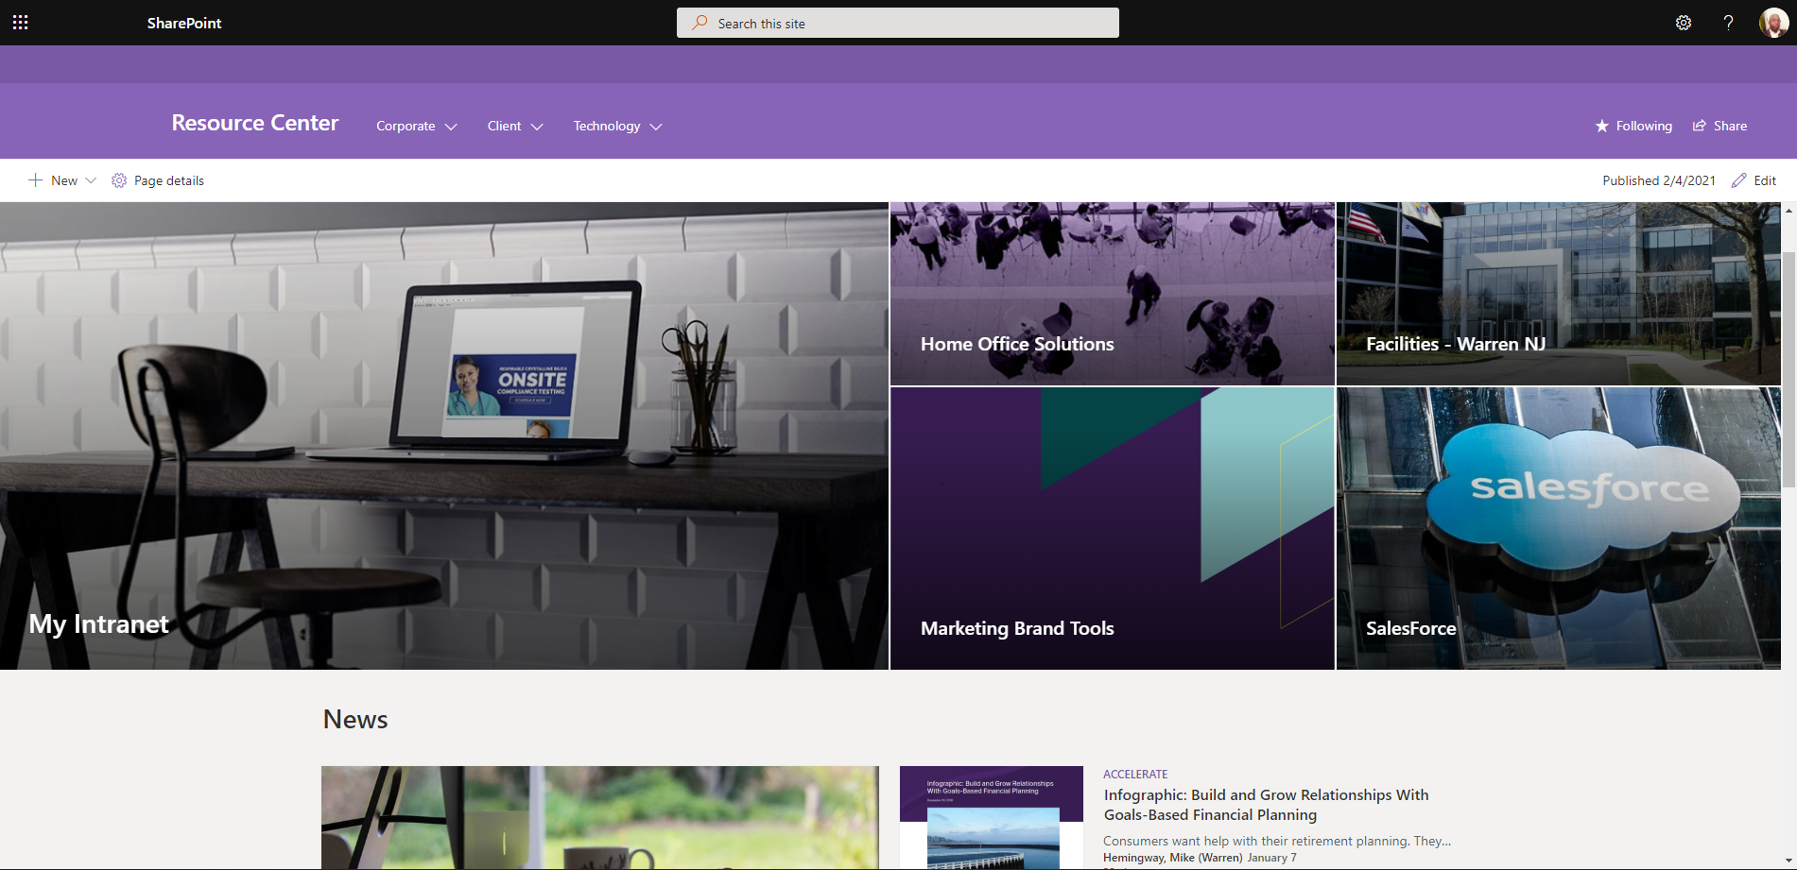Viewport: 1797px width, 870px height.
Task: Open the SalesForce tile
Action: (1558, 529)
